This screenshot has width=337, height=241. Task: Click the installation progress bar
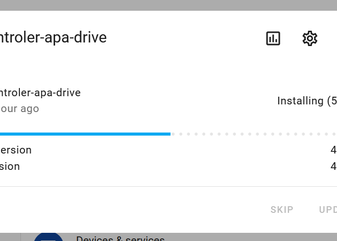coord(168,134)
